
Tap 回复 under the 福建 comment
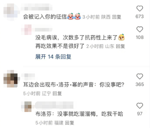(x=70, y=123)
